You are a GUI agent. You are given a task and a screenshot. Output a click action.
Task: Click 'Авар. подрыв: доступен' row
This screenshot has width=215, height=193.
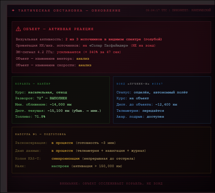pos(140,117)
